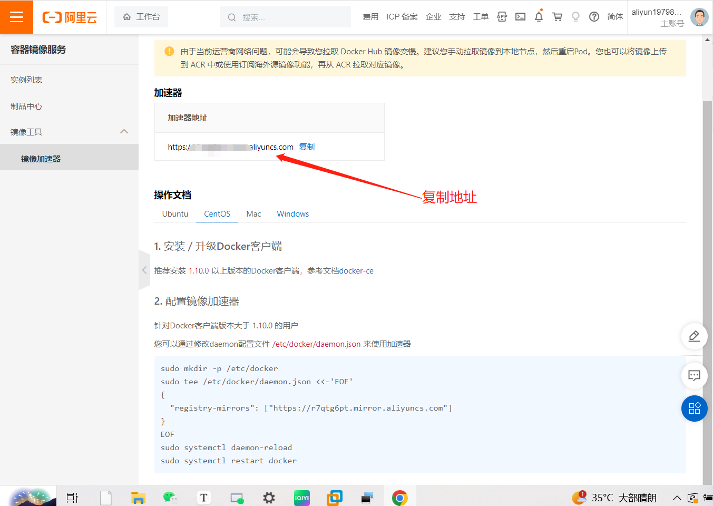Collapse the 镜像工具 sidebar group
Image resolution: width=713 pixels, height=506 pixels.
point(69,132)
